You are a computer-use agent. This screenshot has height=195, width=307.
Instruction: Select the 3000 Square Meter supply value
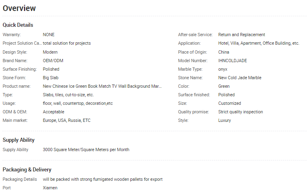pos(86,149)
